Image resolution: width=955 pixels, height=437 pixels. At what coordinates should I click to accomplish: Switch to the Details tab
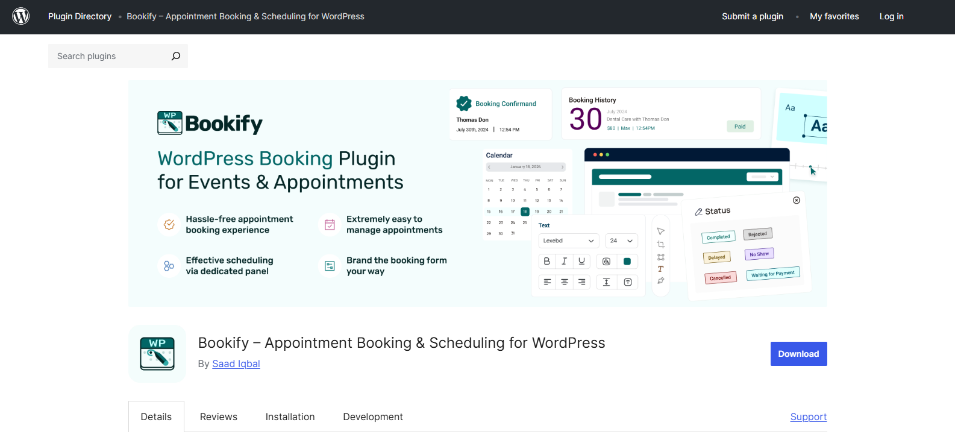click(x=156, y=417)
